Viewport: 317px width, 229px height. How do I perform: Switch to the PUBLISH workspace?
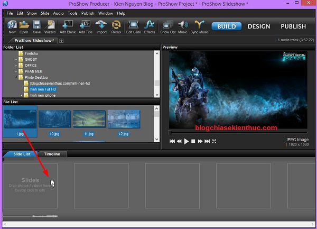click(293, 26)
